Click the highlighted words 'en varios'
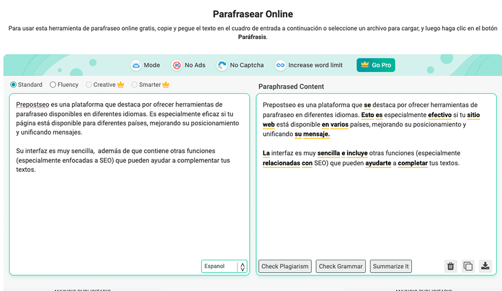This screenshot has height=291, width=502. point(335,124)
